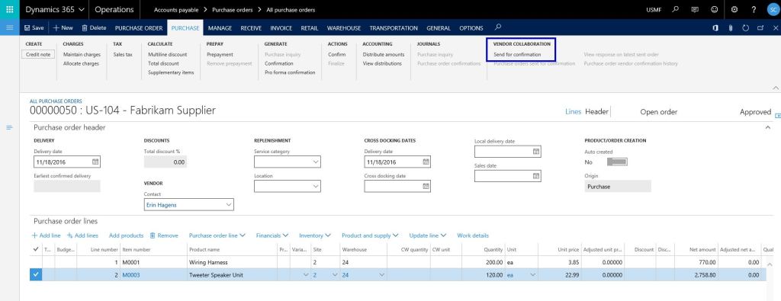This screenshot has width=781, height=301.
Task: Click the Sales date input field
Action: point(507,175)
